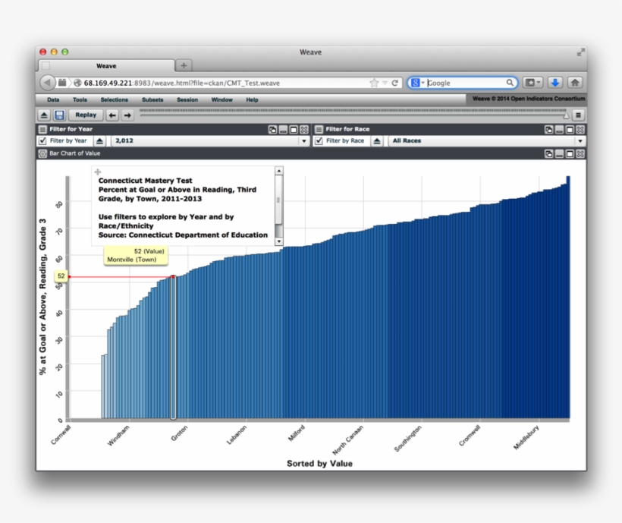
Task: Open the Selections menu
Action: tap(115, 99)
